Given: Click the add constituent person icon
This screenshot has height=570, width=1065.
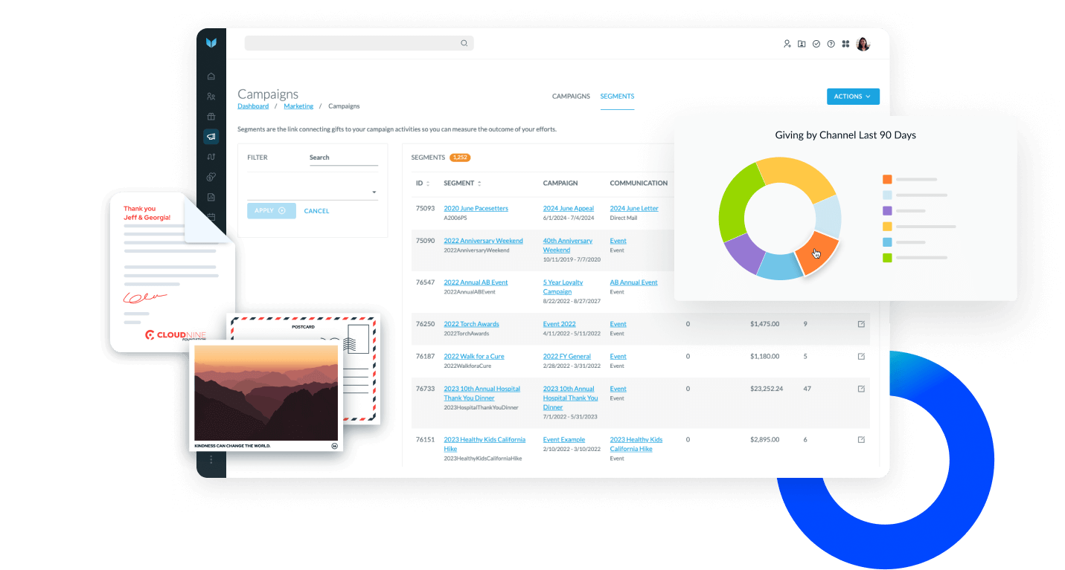Looking at the screenshot, I should coord(787,44).
